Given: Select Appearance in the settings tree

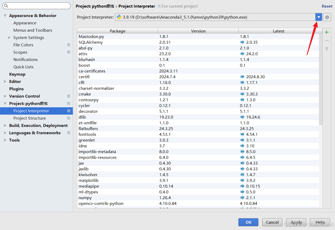Looking at the screenshot, I should point(25,23).
